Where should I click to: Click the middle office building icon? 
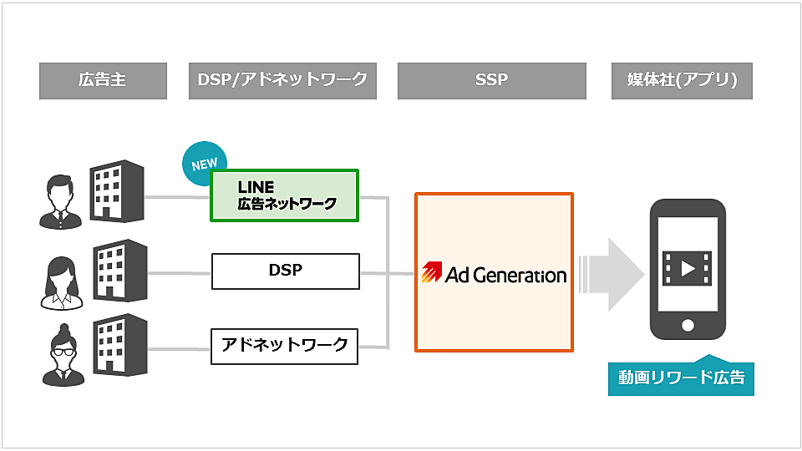[x=119, y=270]
